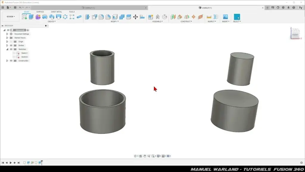
Task: Toggle visibility of Sketches folder
Action: click(11, 49)
